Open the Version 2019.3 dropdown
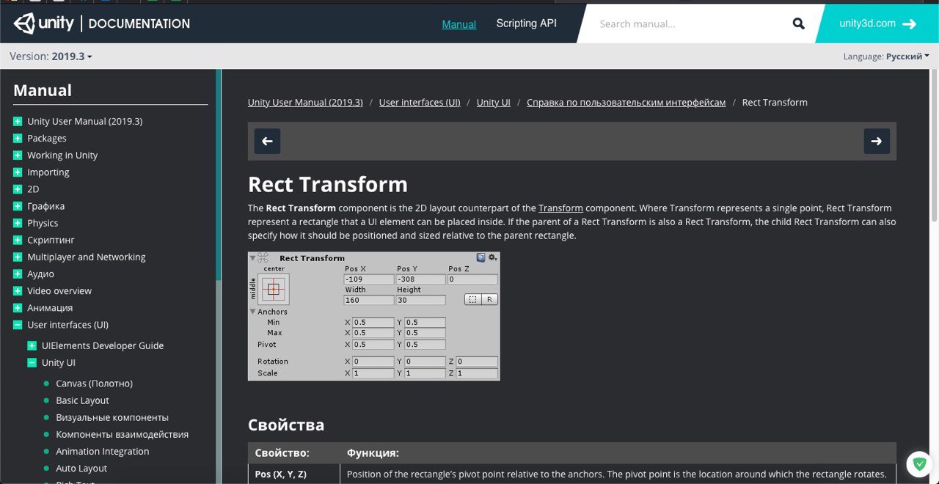Viewport: 939px width, 484px height. pos(51,56)
